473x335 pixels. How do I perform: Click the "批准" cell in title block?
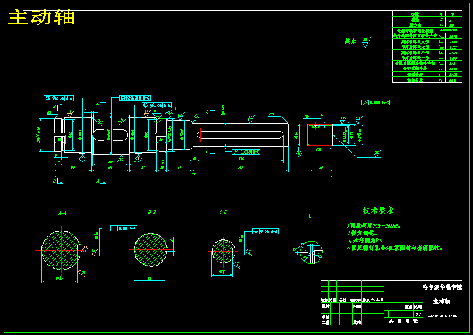[357, 322]
